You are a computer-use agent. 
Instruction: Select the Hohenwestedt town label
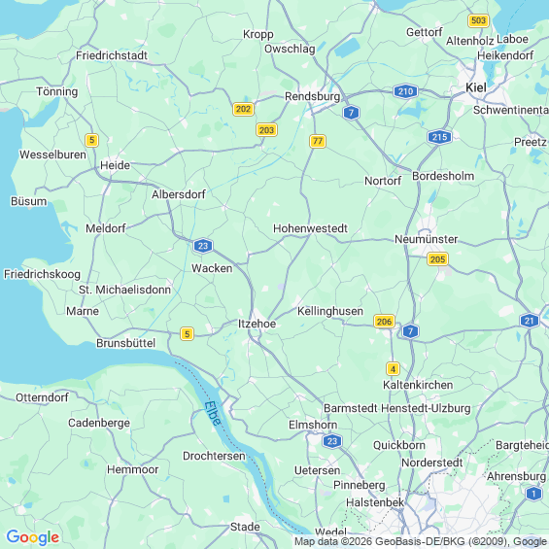pos(310,228)
